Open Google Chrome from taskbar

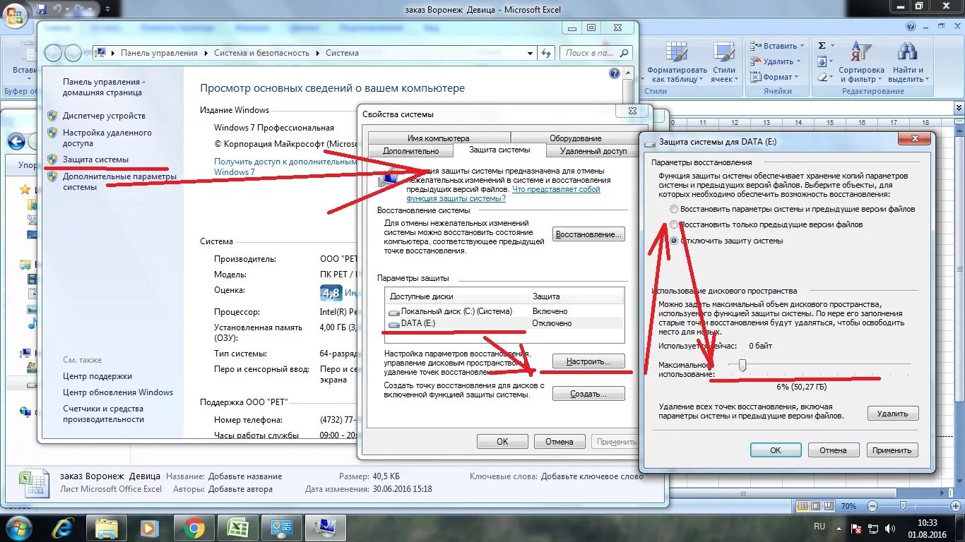(x=194, y=527)
